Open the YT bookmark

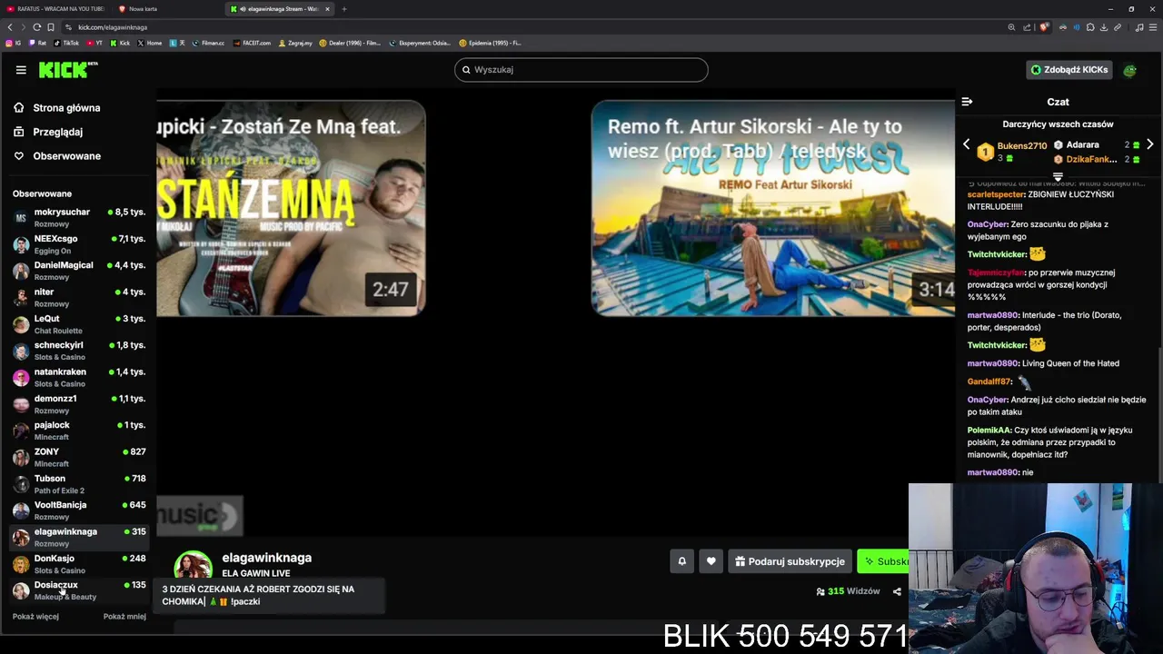coord(94,43)
